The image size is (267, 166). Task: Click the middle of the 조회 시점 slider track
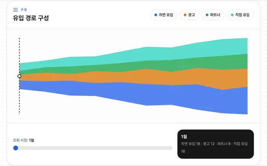click(93, 148)
